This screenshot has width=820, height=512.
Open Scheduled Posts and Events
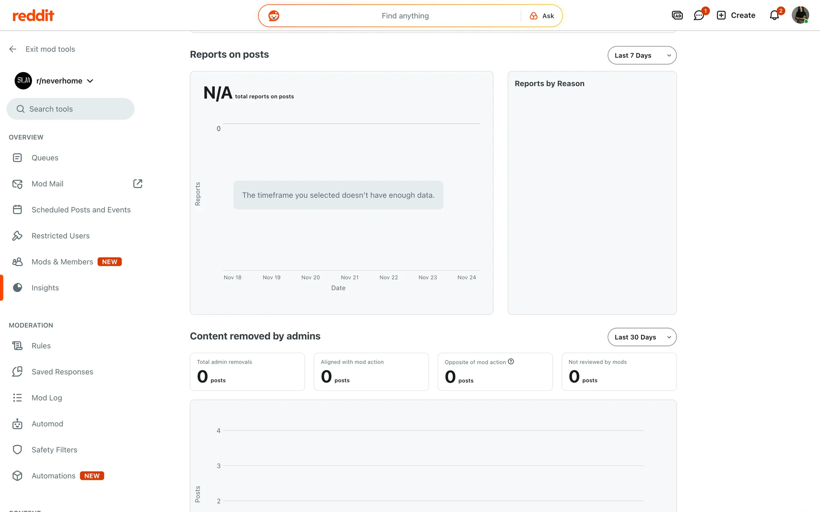click(x=81, y=210)
